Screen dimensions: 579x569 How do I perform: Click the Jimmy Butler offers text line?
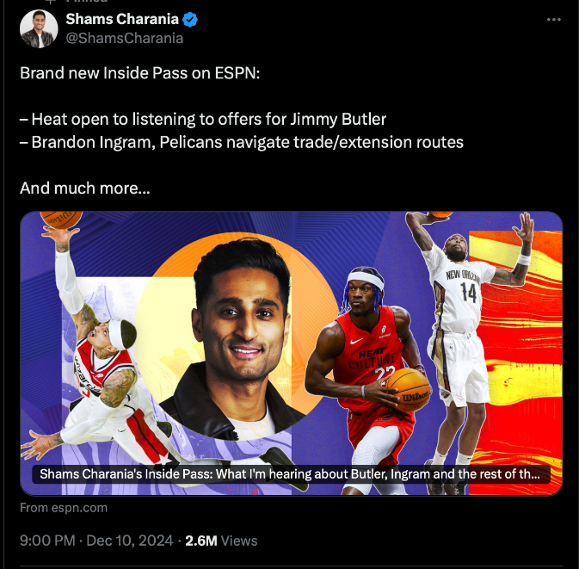click(x=203, y=120)
